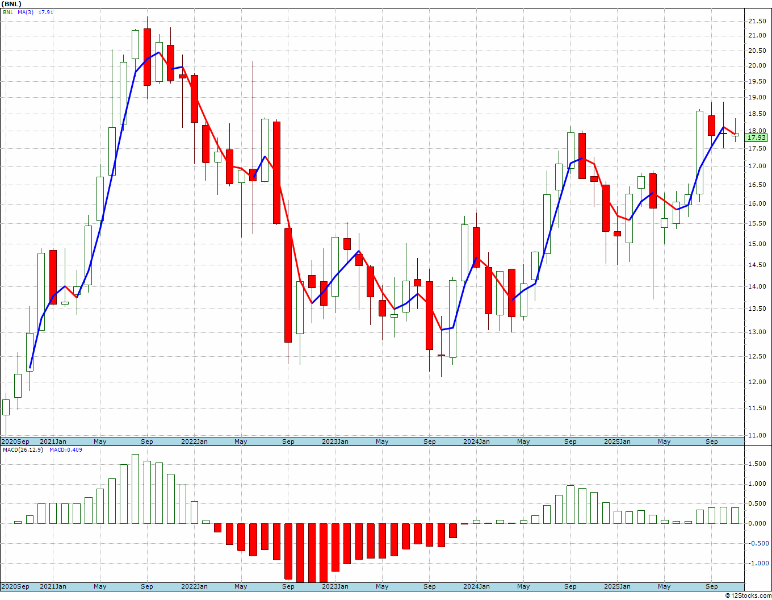Click the blue MACD:0.409 value label
Image resolution: width=772 pixels, height=600 pixels.
coord(65,450)
